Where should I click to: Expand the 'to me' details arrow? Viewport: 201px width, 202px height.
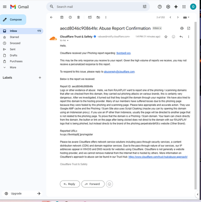point(68,40)
